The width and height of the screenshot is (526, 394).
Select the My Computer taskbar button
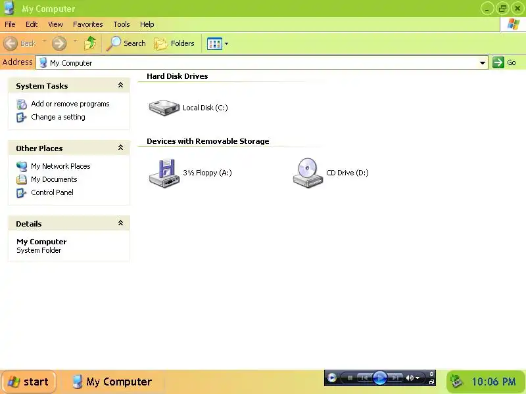point(112,382)
